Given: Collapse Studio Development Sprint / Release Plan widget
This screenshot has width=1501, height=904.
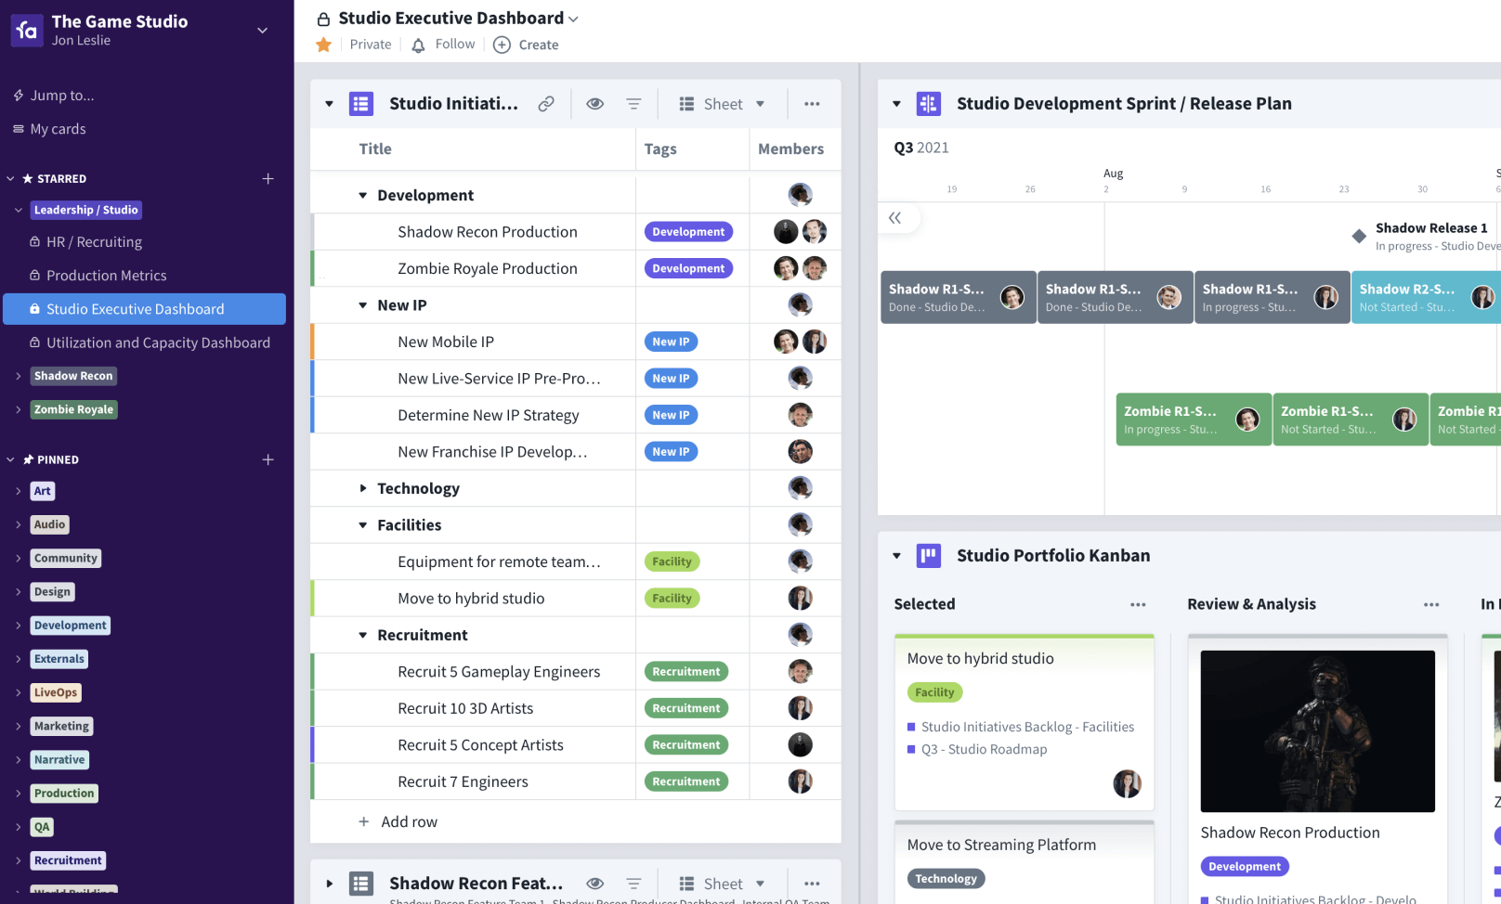Looking at the screenshot, I should (896, 104).
